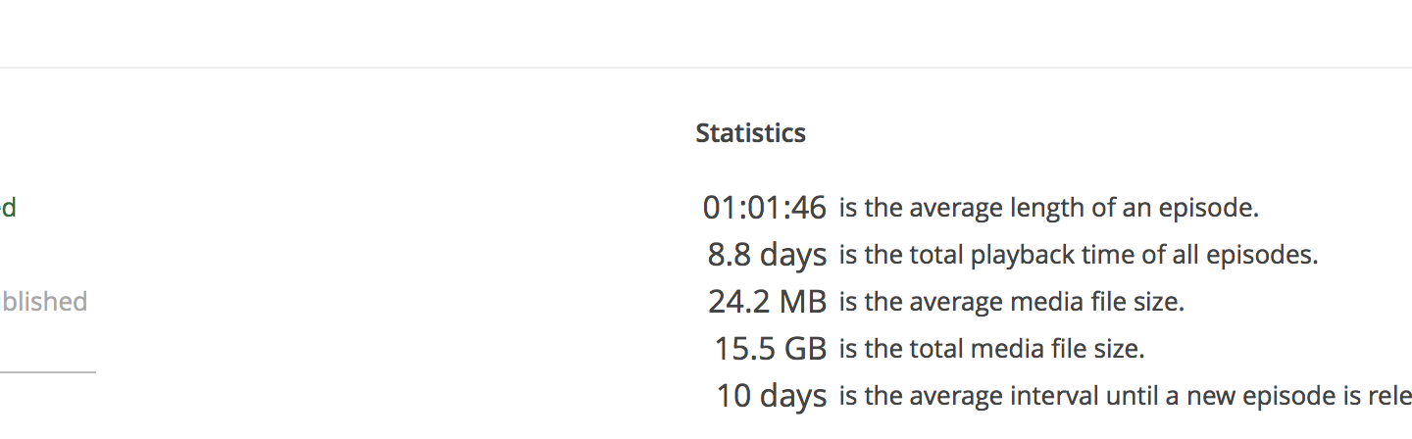Click the 24.2 MB file size value
1412x439 pixels.
[767, 302]
